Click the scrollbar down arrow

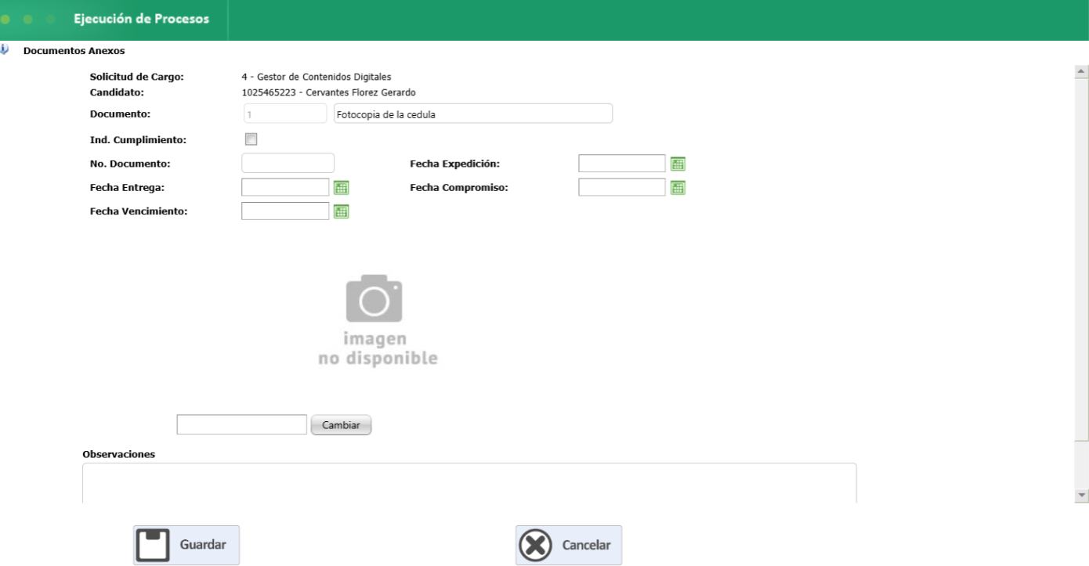click(1083, 496)
